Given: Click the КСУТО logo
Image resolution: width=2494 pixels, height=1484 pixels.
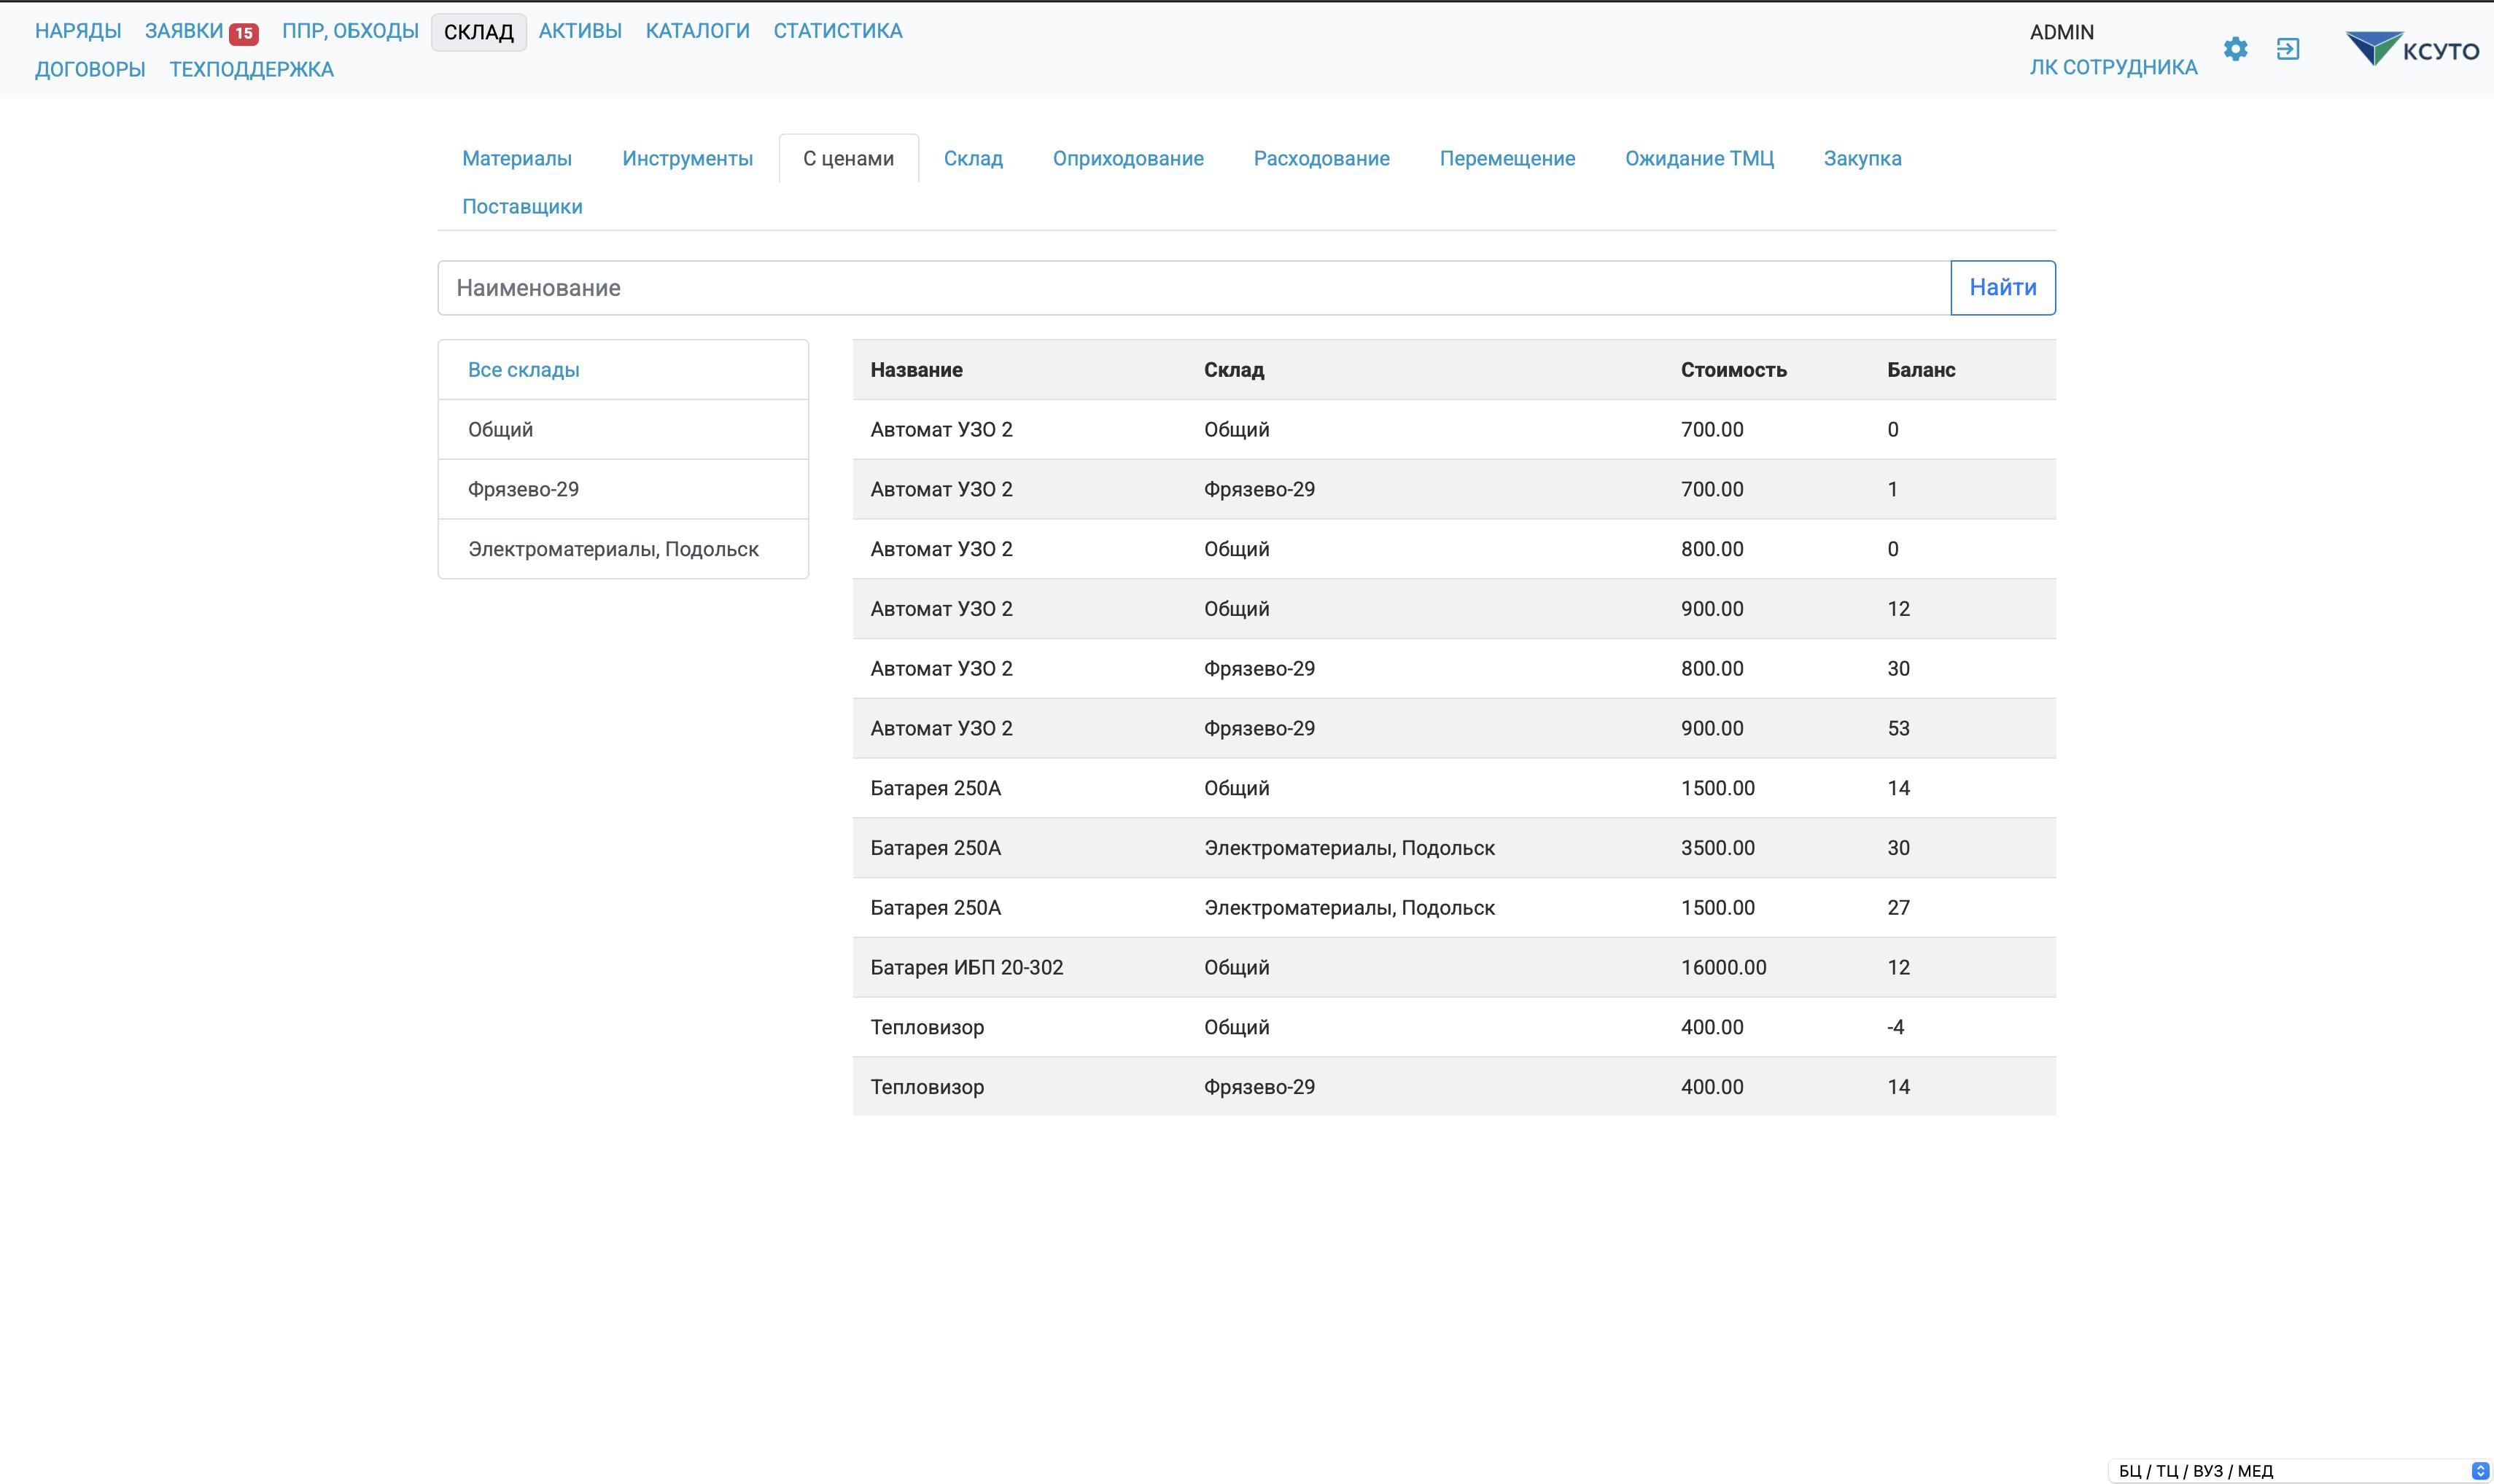Looking at the screenshot, I should point(2412,49).
